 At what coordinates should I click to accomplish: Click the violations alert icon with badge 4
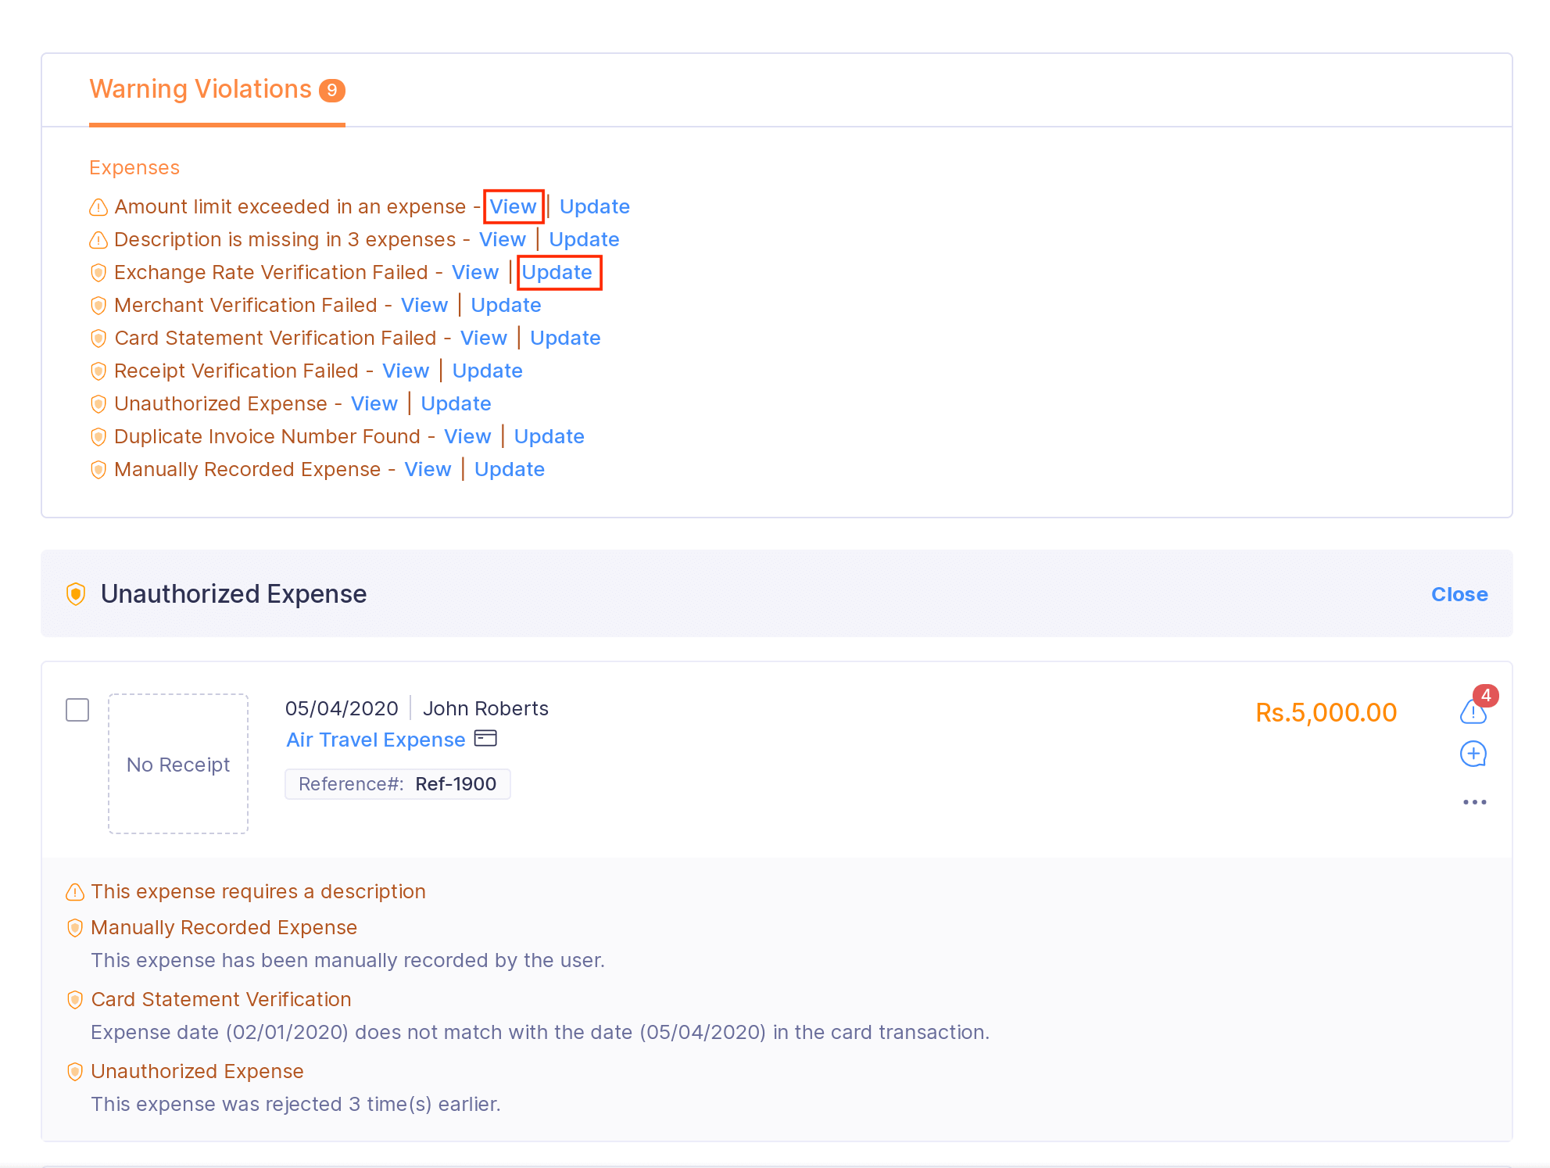1473,711
